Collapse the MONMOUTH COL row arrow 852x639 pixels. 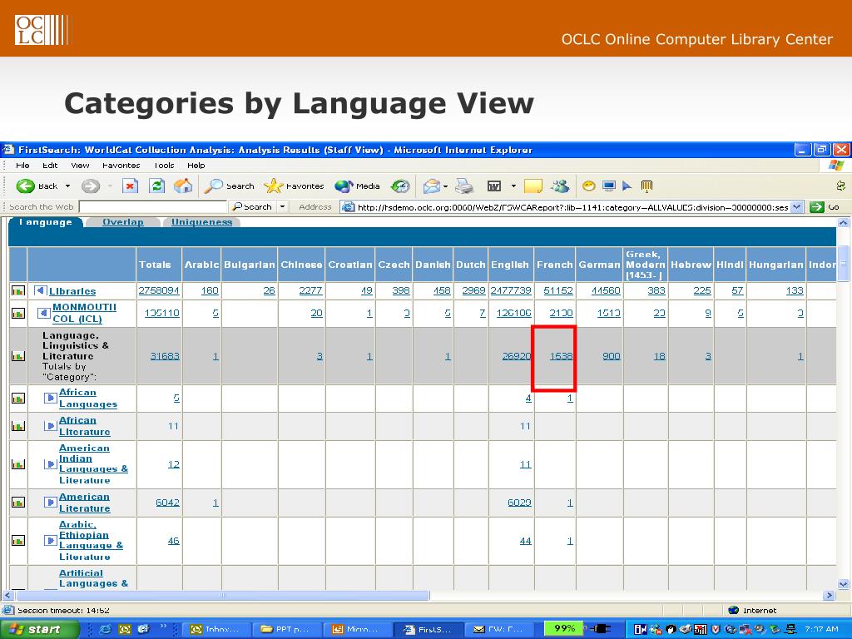[x=43, y=313]
